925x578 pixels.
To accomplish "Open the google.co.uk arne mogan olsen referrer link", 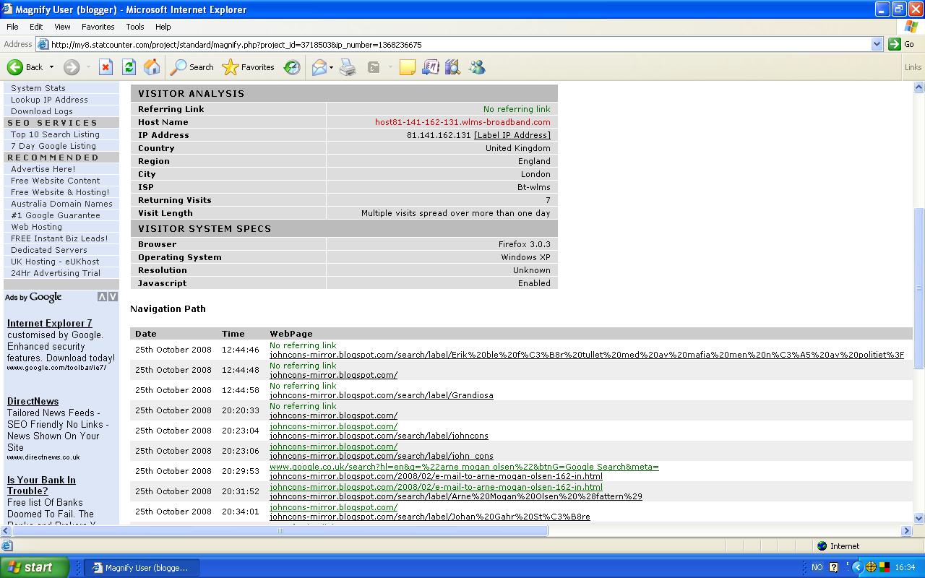I will [x=464, y=467].
